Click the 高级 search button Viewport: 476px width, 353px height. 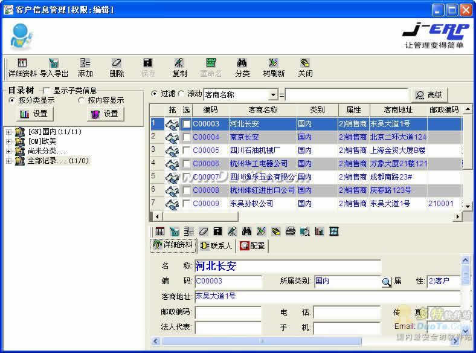tap(429, 95)
